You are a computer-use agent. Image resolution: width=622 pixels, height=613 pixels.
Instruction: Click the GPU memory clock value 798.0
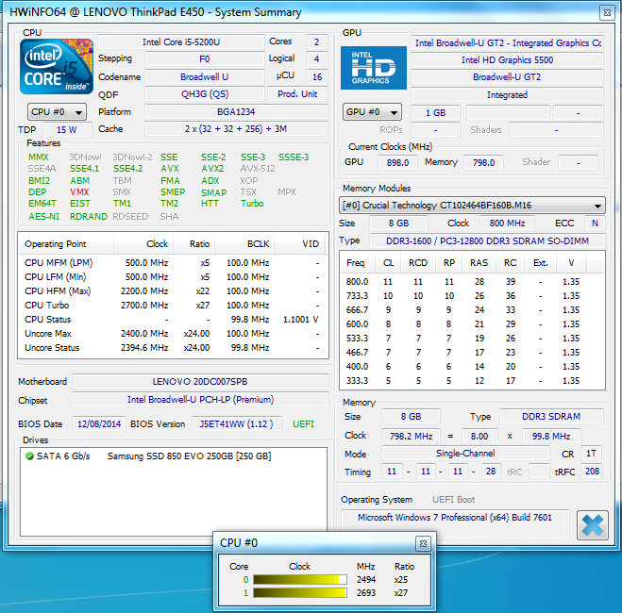pos(483,163)
